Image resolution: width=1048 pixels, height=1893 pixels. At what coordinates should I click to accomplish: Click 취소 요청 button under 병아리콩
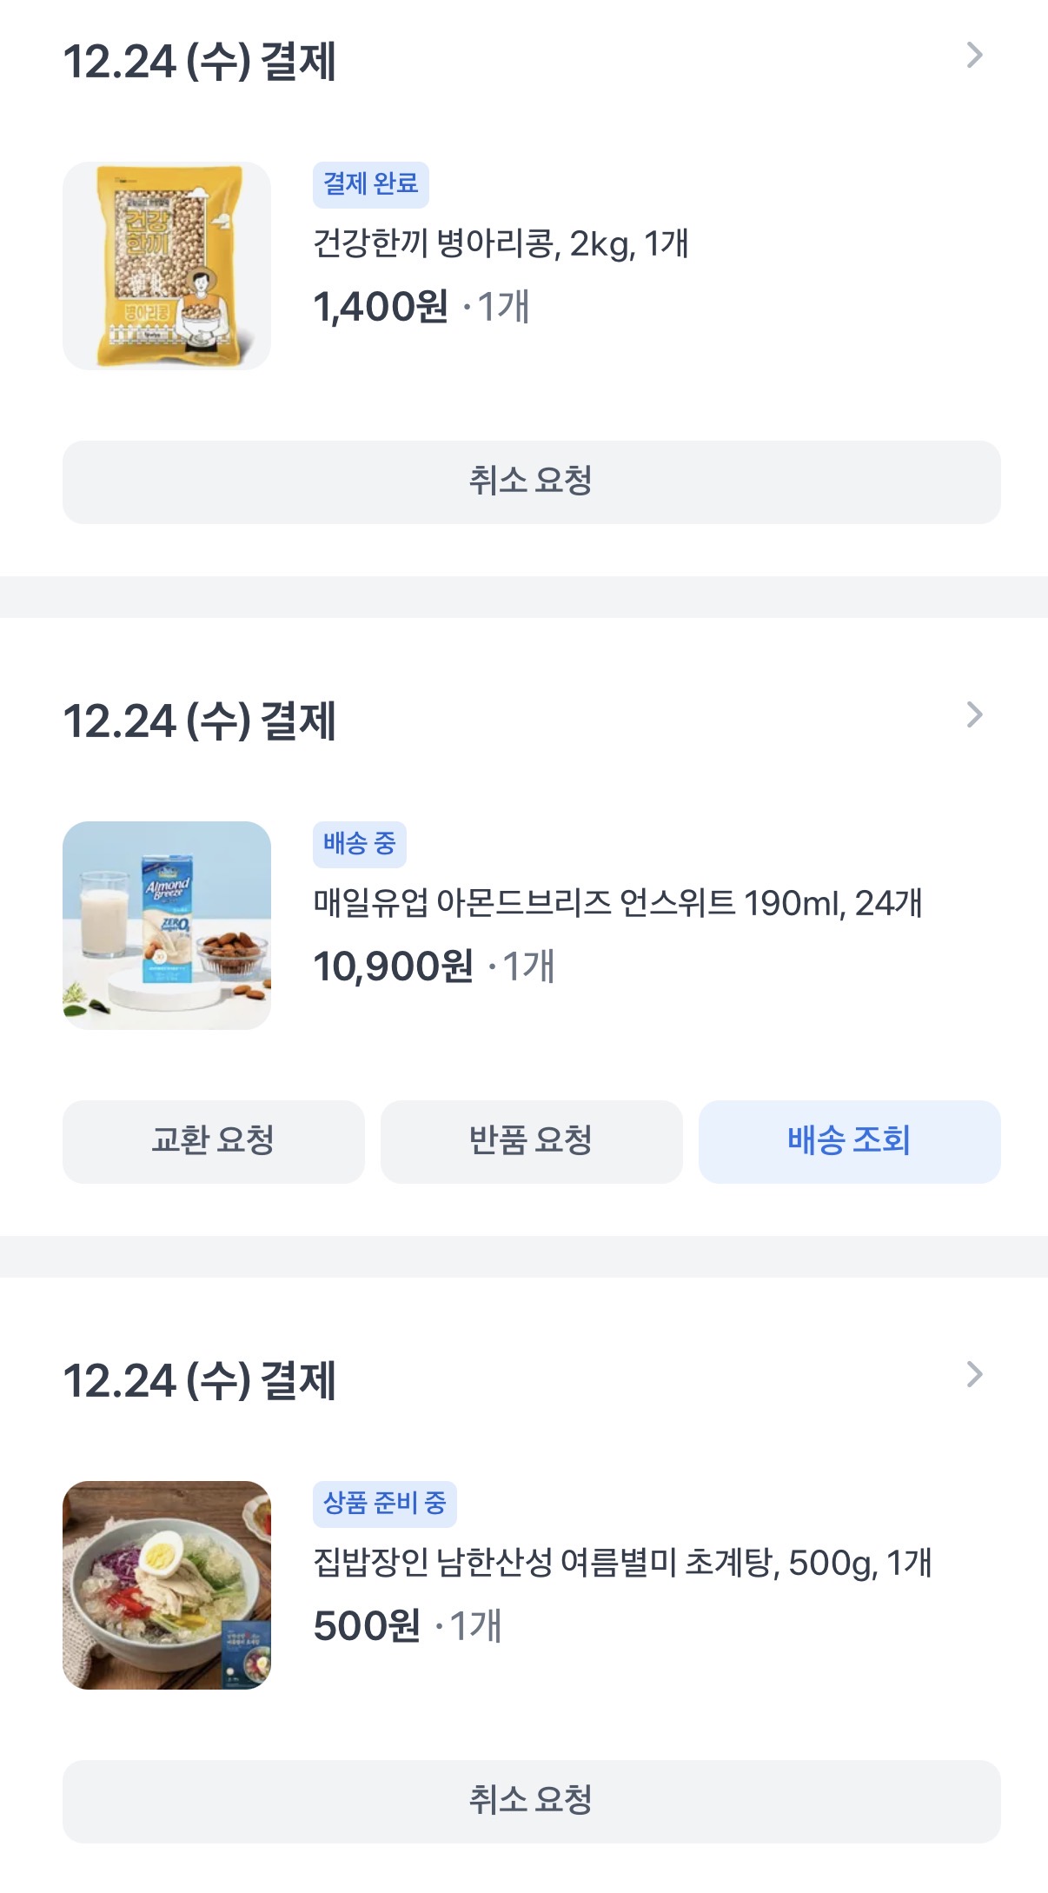tap(531, 482)
